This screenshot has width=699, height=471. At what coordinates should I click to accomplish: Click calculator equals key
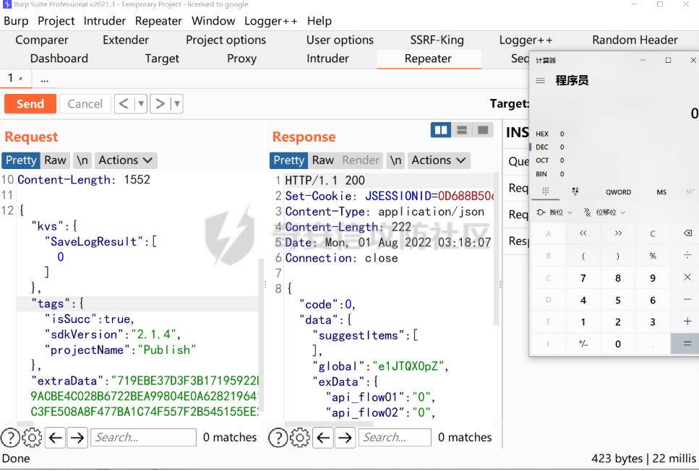687,344
